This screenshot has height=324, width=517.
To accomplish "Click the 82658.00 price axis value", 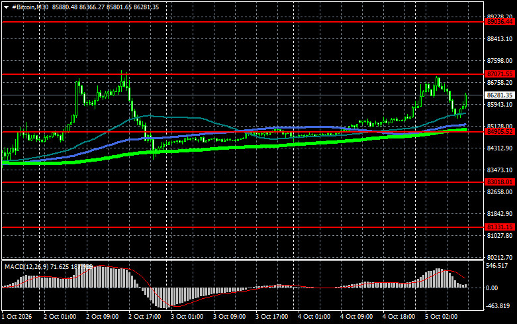I will [500, 191].
